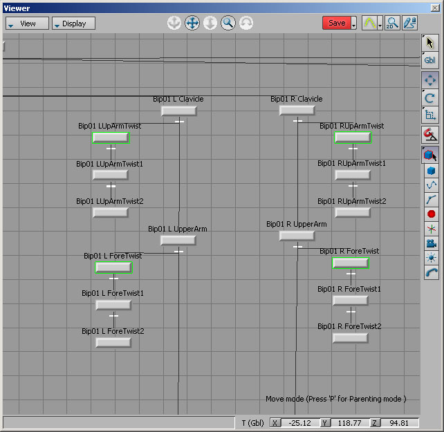Click the pan navigation icon with four arrows

(192, 23)
